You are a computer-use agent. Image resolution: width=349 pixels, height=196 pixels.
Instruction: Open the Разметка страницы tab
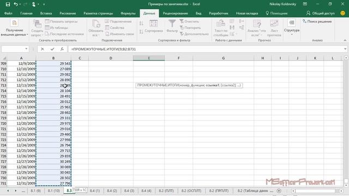click(x=98, y=13)
